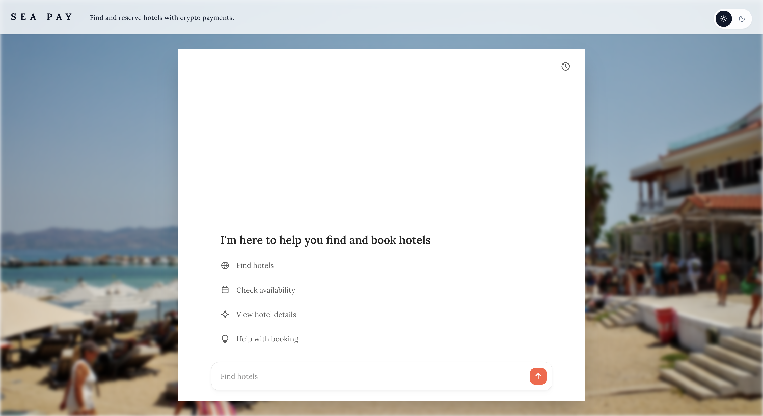763x416 pixels.
Task: Click the crypto payments tagline text
Action: (x=162, y=18)
